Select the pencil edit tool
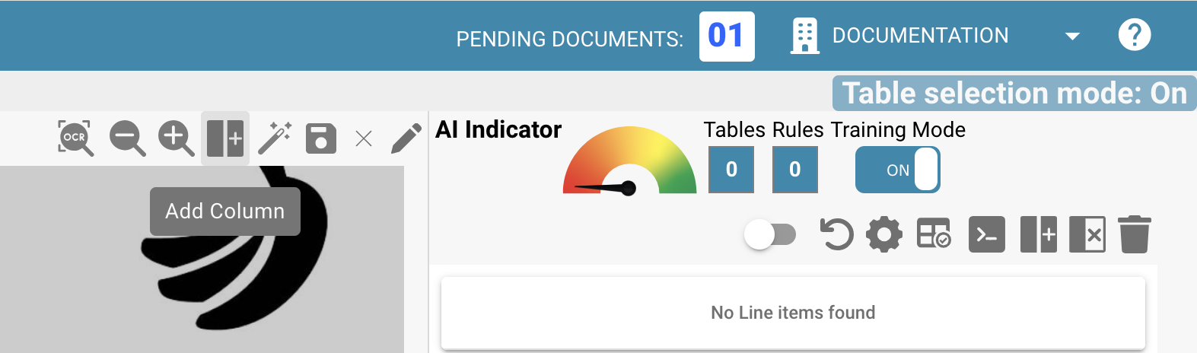1197x353 pixels. click(406, 138)
